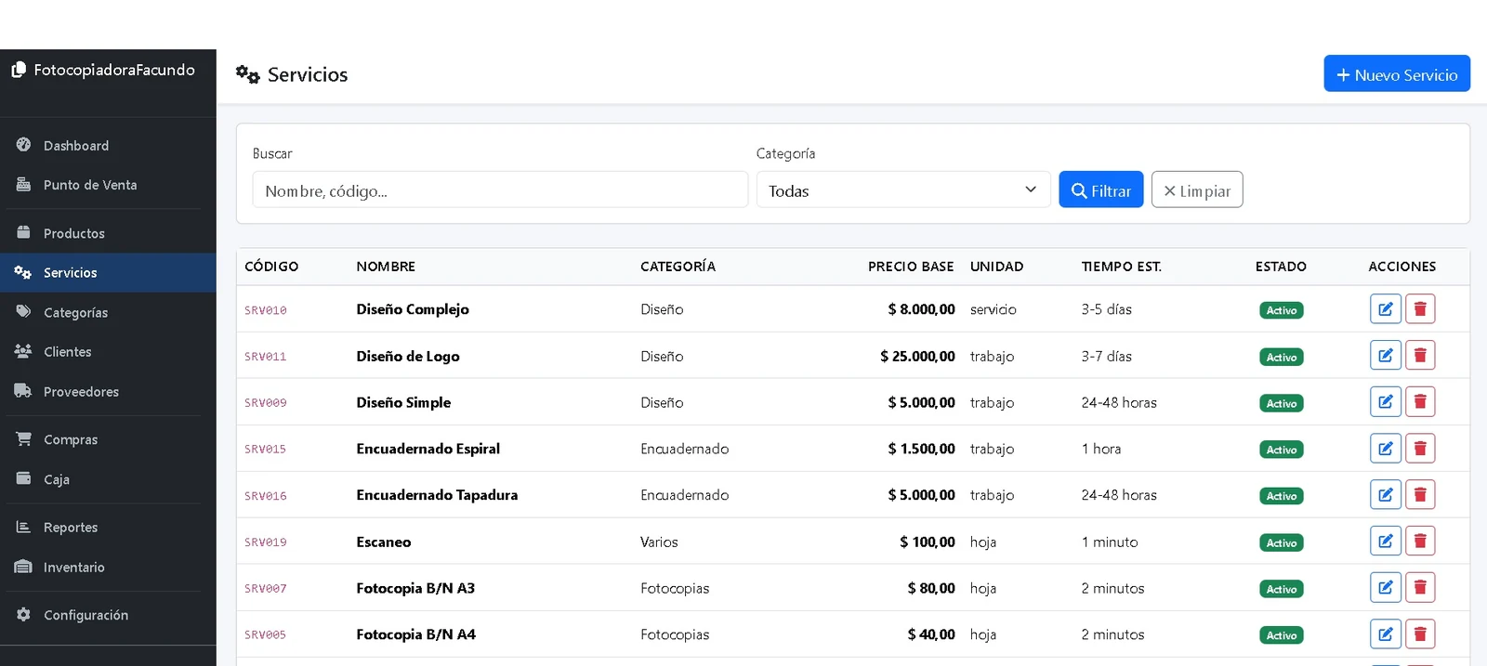Click the FotocopiadoraFacundo brand link
The height and width of the screenshot is (666, 1487).
103,70
